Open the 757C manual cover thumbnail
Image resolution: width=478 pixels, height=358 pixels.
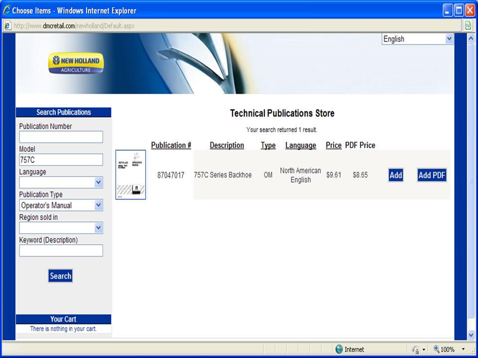pyautogui.click(x=130, y=175)
